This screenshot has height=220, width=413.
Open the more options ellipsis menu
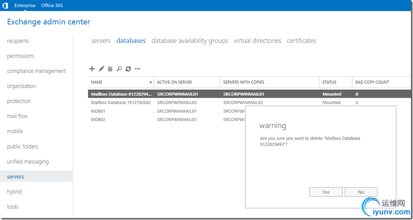[137, 69]
